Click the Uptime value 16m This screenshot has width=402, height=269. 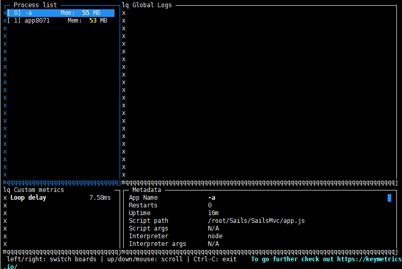point(213,213)
